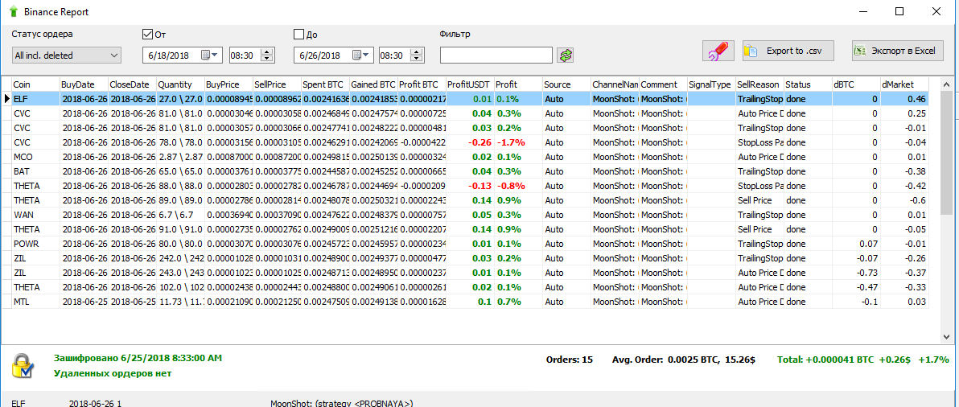
Task: Enable the 'До' end date checkbox
Action: pyautogui.click(x=298, y=35)
